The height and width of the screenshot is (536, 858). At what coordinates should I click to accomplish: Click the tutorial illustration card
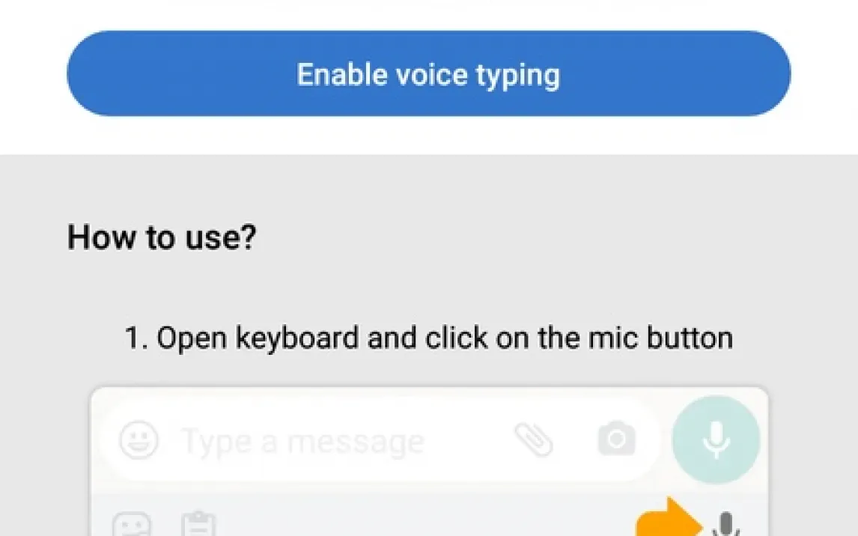pyautogui.click(x=429, y=462)
